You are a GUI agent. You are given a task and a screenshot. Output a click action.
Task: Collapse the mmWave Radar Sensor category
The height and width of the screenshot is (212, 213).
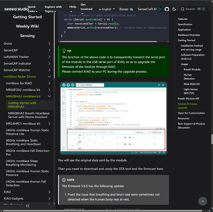[49, 77]
